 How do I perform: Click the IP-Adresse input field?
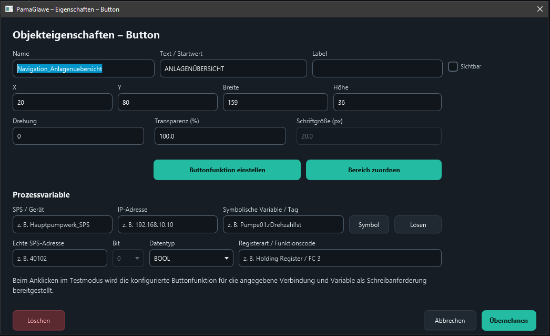(168, 224)
